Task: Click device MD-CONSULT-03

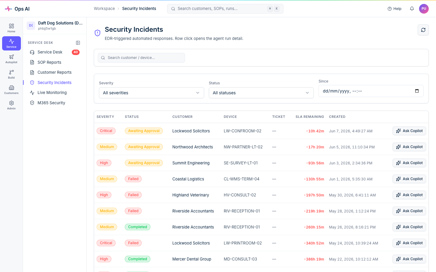Action: (x=240, y=259)
